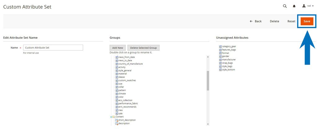Open the search magnifier icon
The image size is (317, 129).
click(285, 6)
